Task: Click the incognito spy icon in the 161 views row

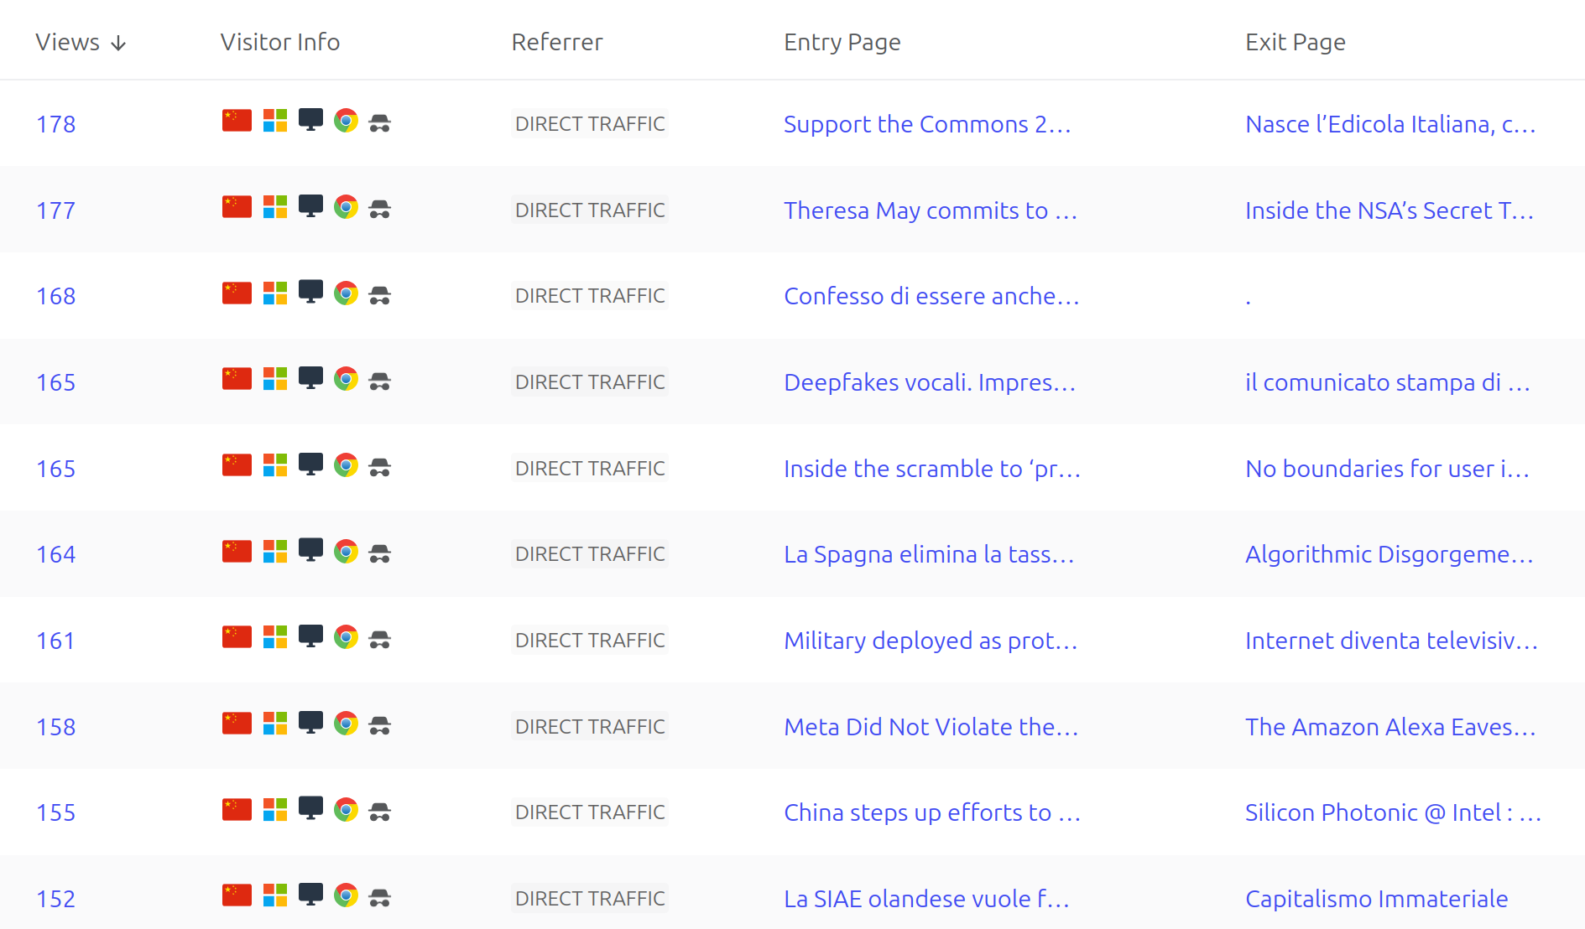Action: (x=380, y=640)
